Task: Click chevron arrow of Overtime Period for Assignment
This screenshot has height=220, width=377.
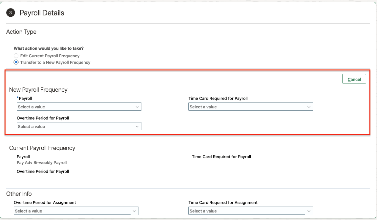Action: pos(134,211)
